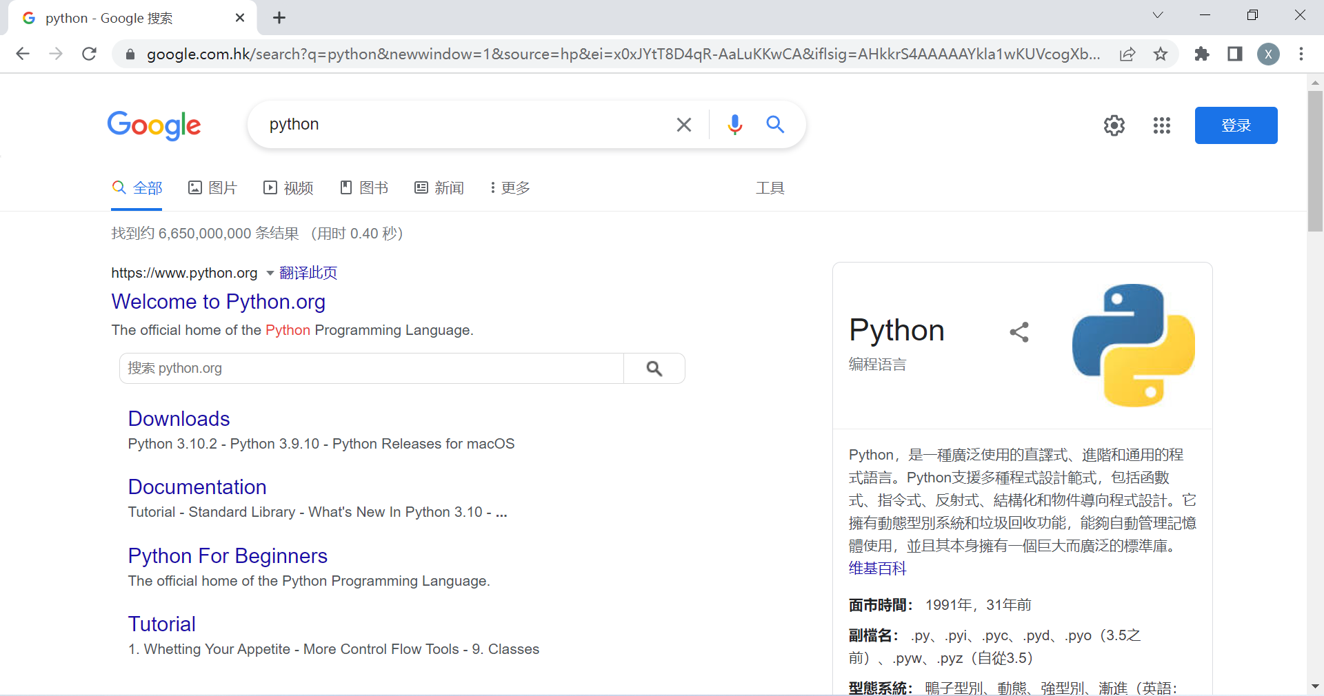Click the site lock icon in address bar
The height and width of the screenshot is (696, 1324).
[x=130, y=54]
